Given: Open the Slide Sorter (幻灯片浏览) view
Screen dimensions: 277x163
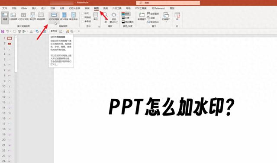Looking at the screenshot, I should click(23, 16).
